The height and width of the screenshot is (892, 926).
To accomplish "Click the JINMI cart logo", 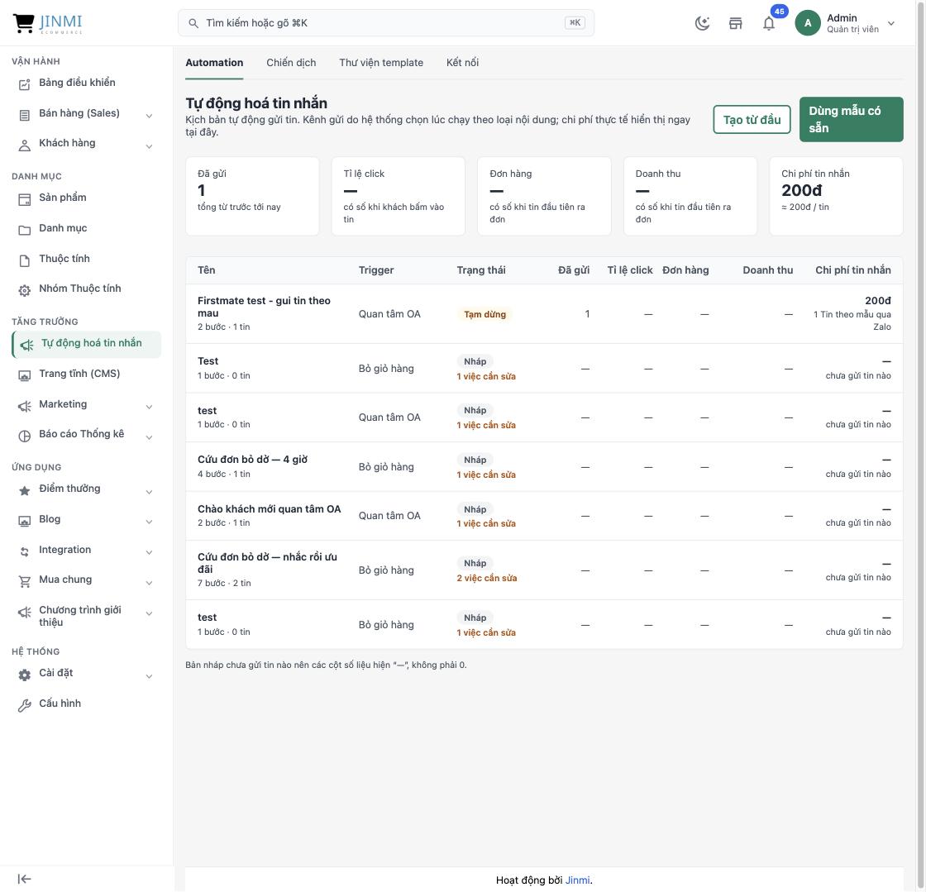I will pos(48,23).
